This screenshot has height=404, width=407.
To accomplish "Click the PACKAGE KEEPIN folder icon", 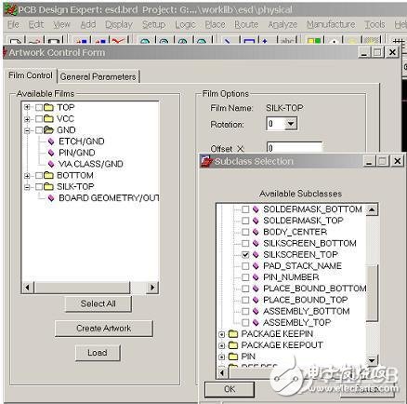I will click(233, 334).
